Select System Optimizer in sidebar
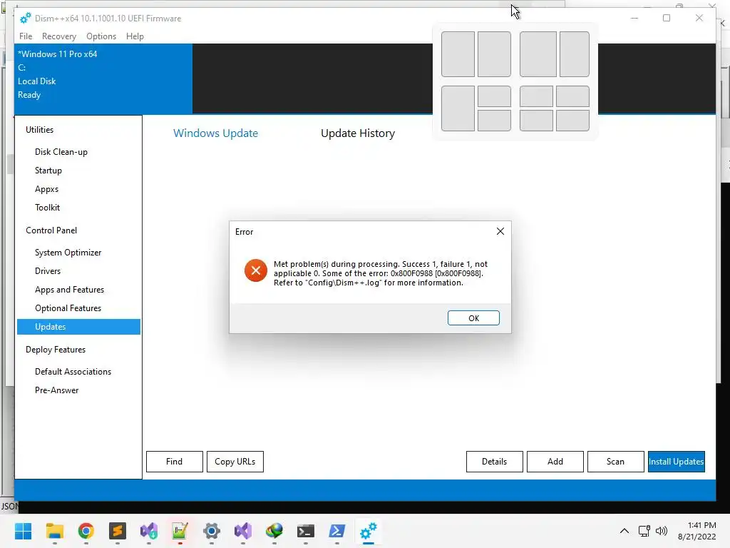730x548 pixels. pyautogui.click(x=68, y=253)
